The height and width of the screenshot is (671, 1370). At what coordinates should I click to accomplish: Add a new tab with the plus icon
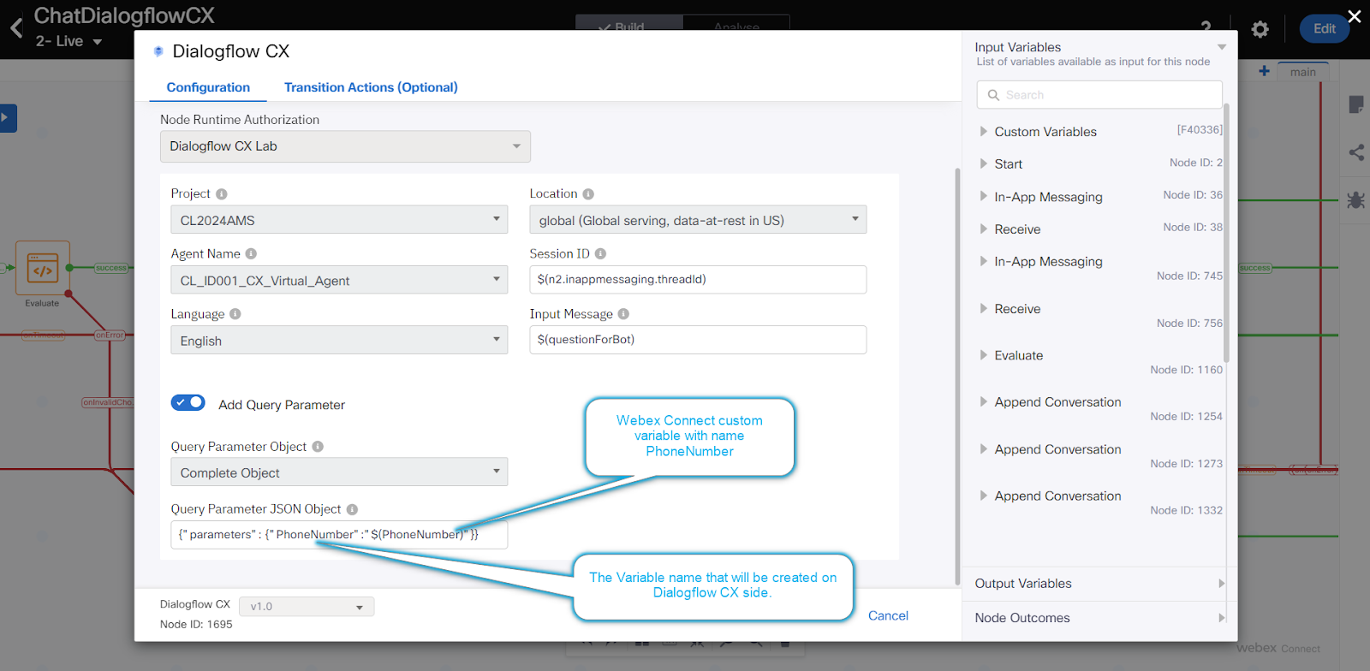tap(1264, 71)
